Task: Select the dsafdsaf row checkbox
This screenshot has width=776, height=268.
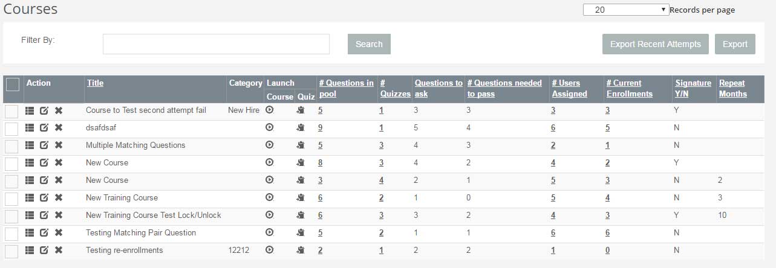Action: click(x=11, y=129)
